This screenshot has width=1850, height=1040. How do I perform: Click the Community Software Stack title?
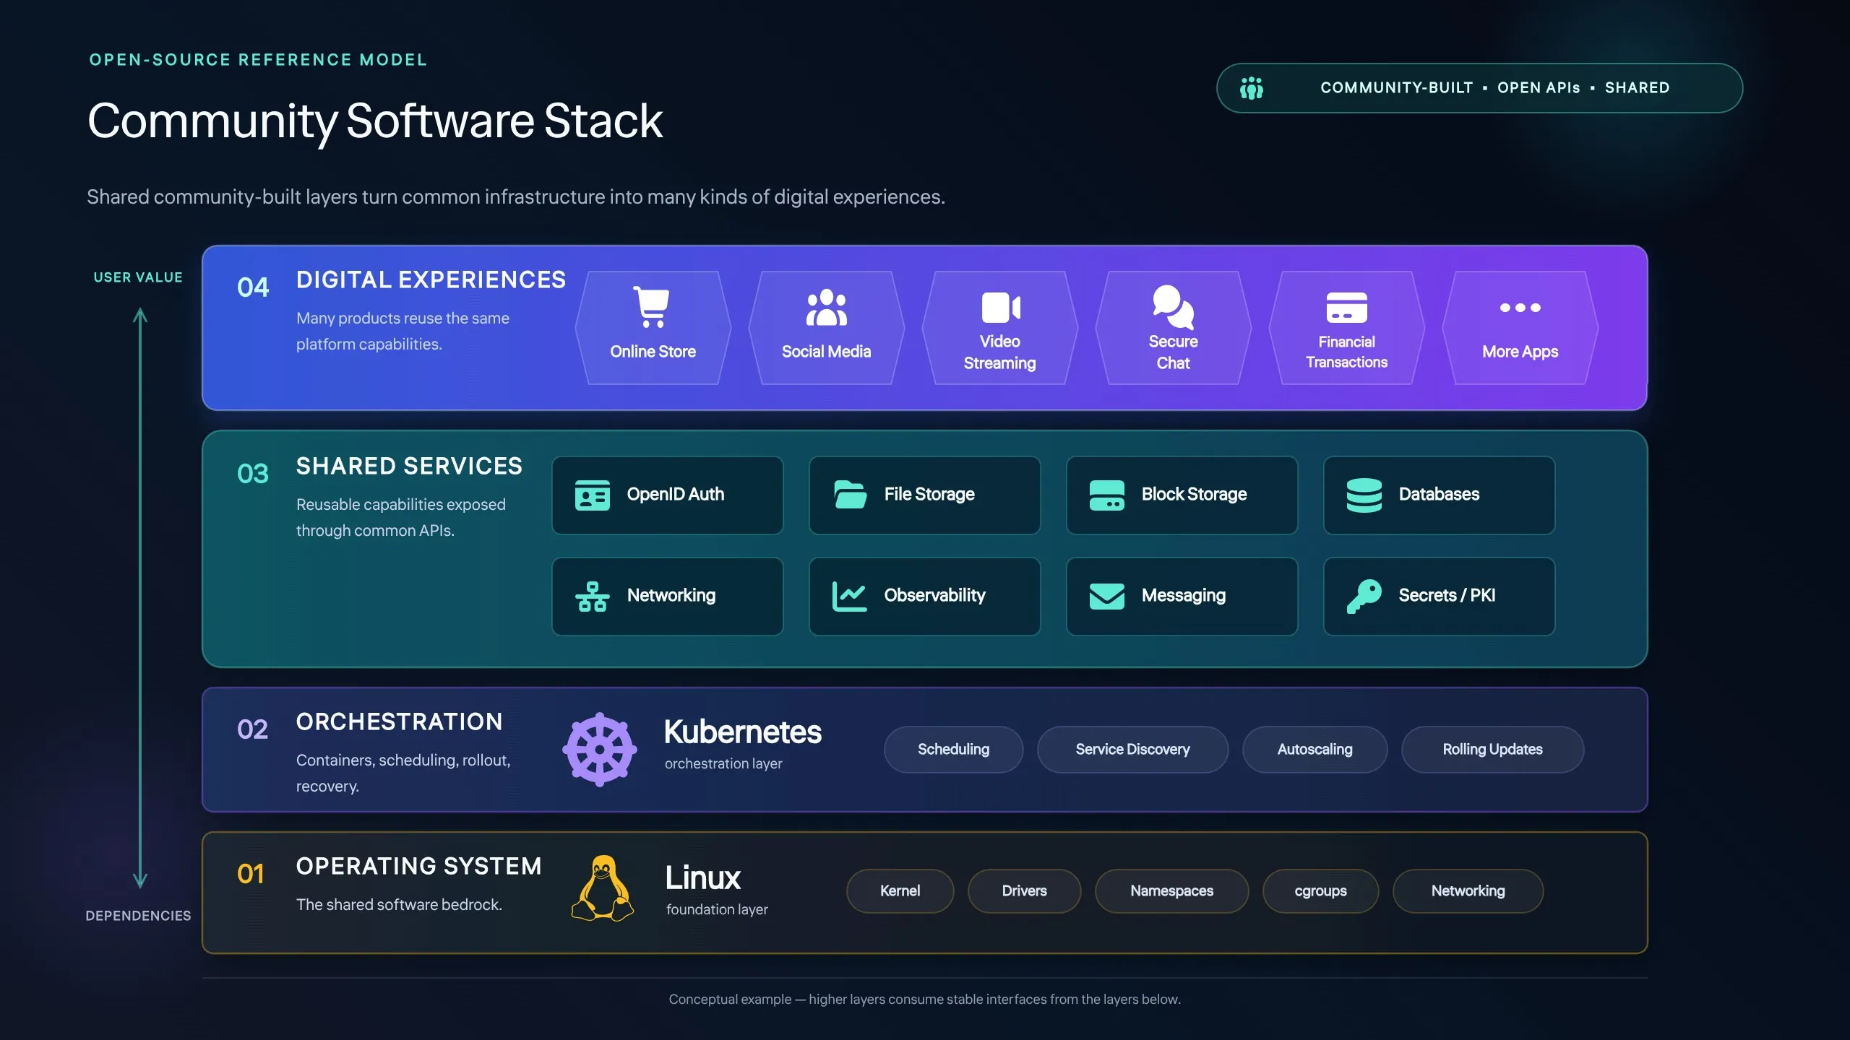[375, 121]
